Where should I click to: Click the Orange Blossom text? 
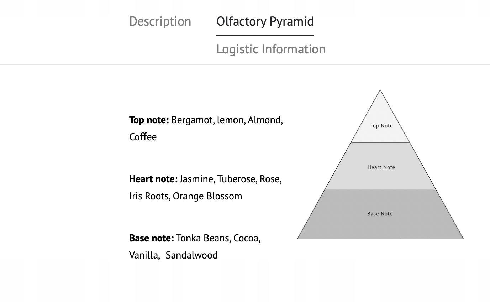click(207, 196)
